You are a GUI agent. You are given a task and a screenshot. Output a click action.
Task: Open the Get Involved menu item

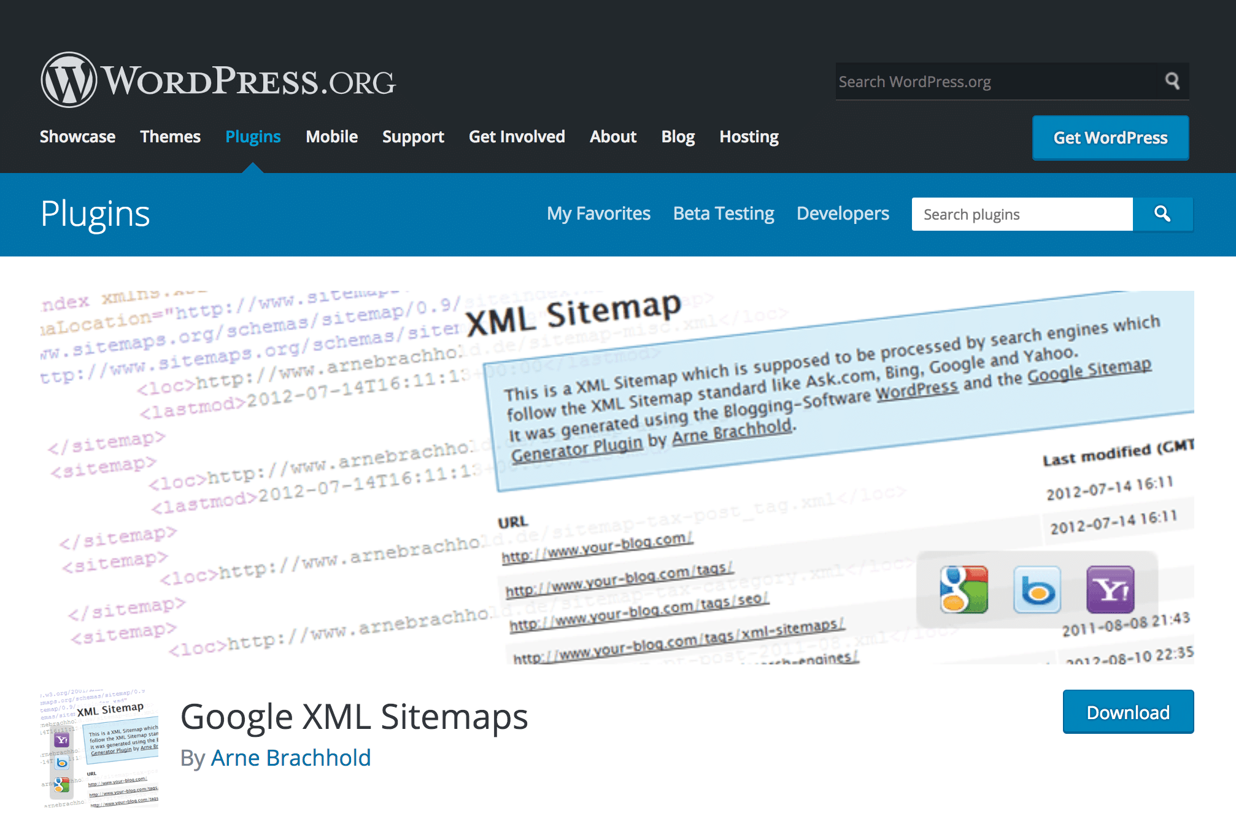[517, 136]
